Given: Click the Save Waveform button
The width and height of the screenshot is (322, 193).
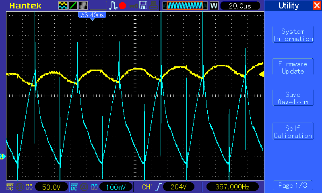Looking at the screenshot, I should [x=293, y=98].
